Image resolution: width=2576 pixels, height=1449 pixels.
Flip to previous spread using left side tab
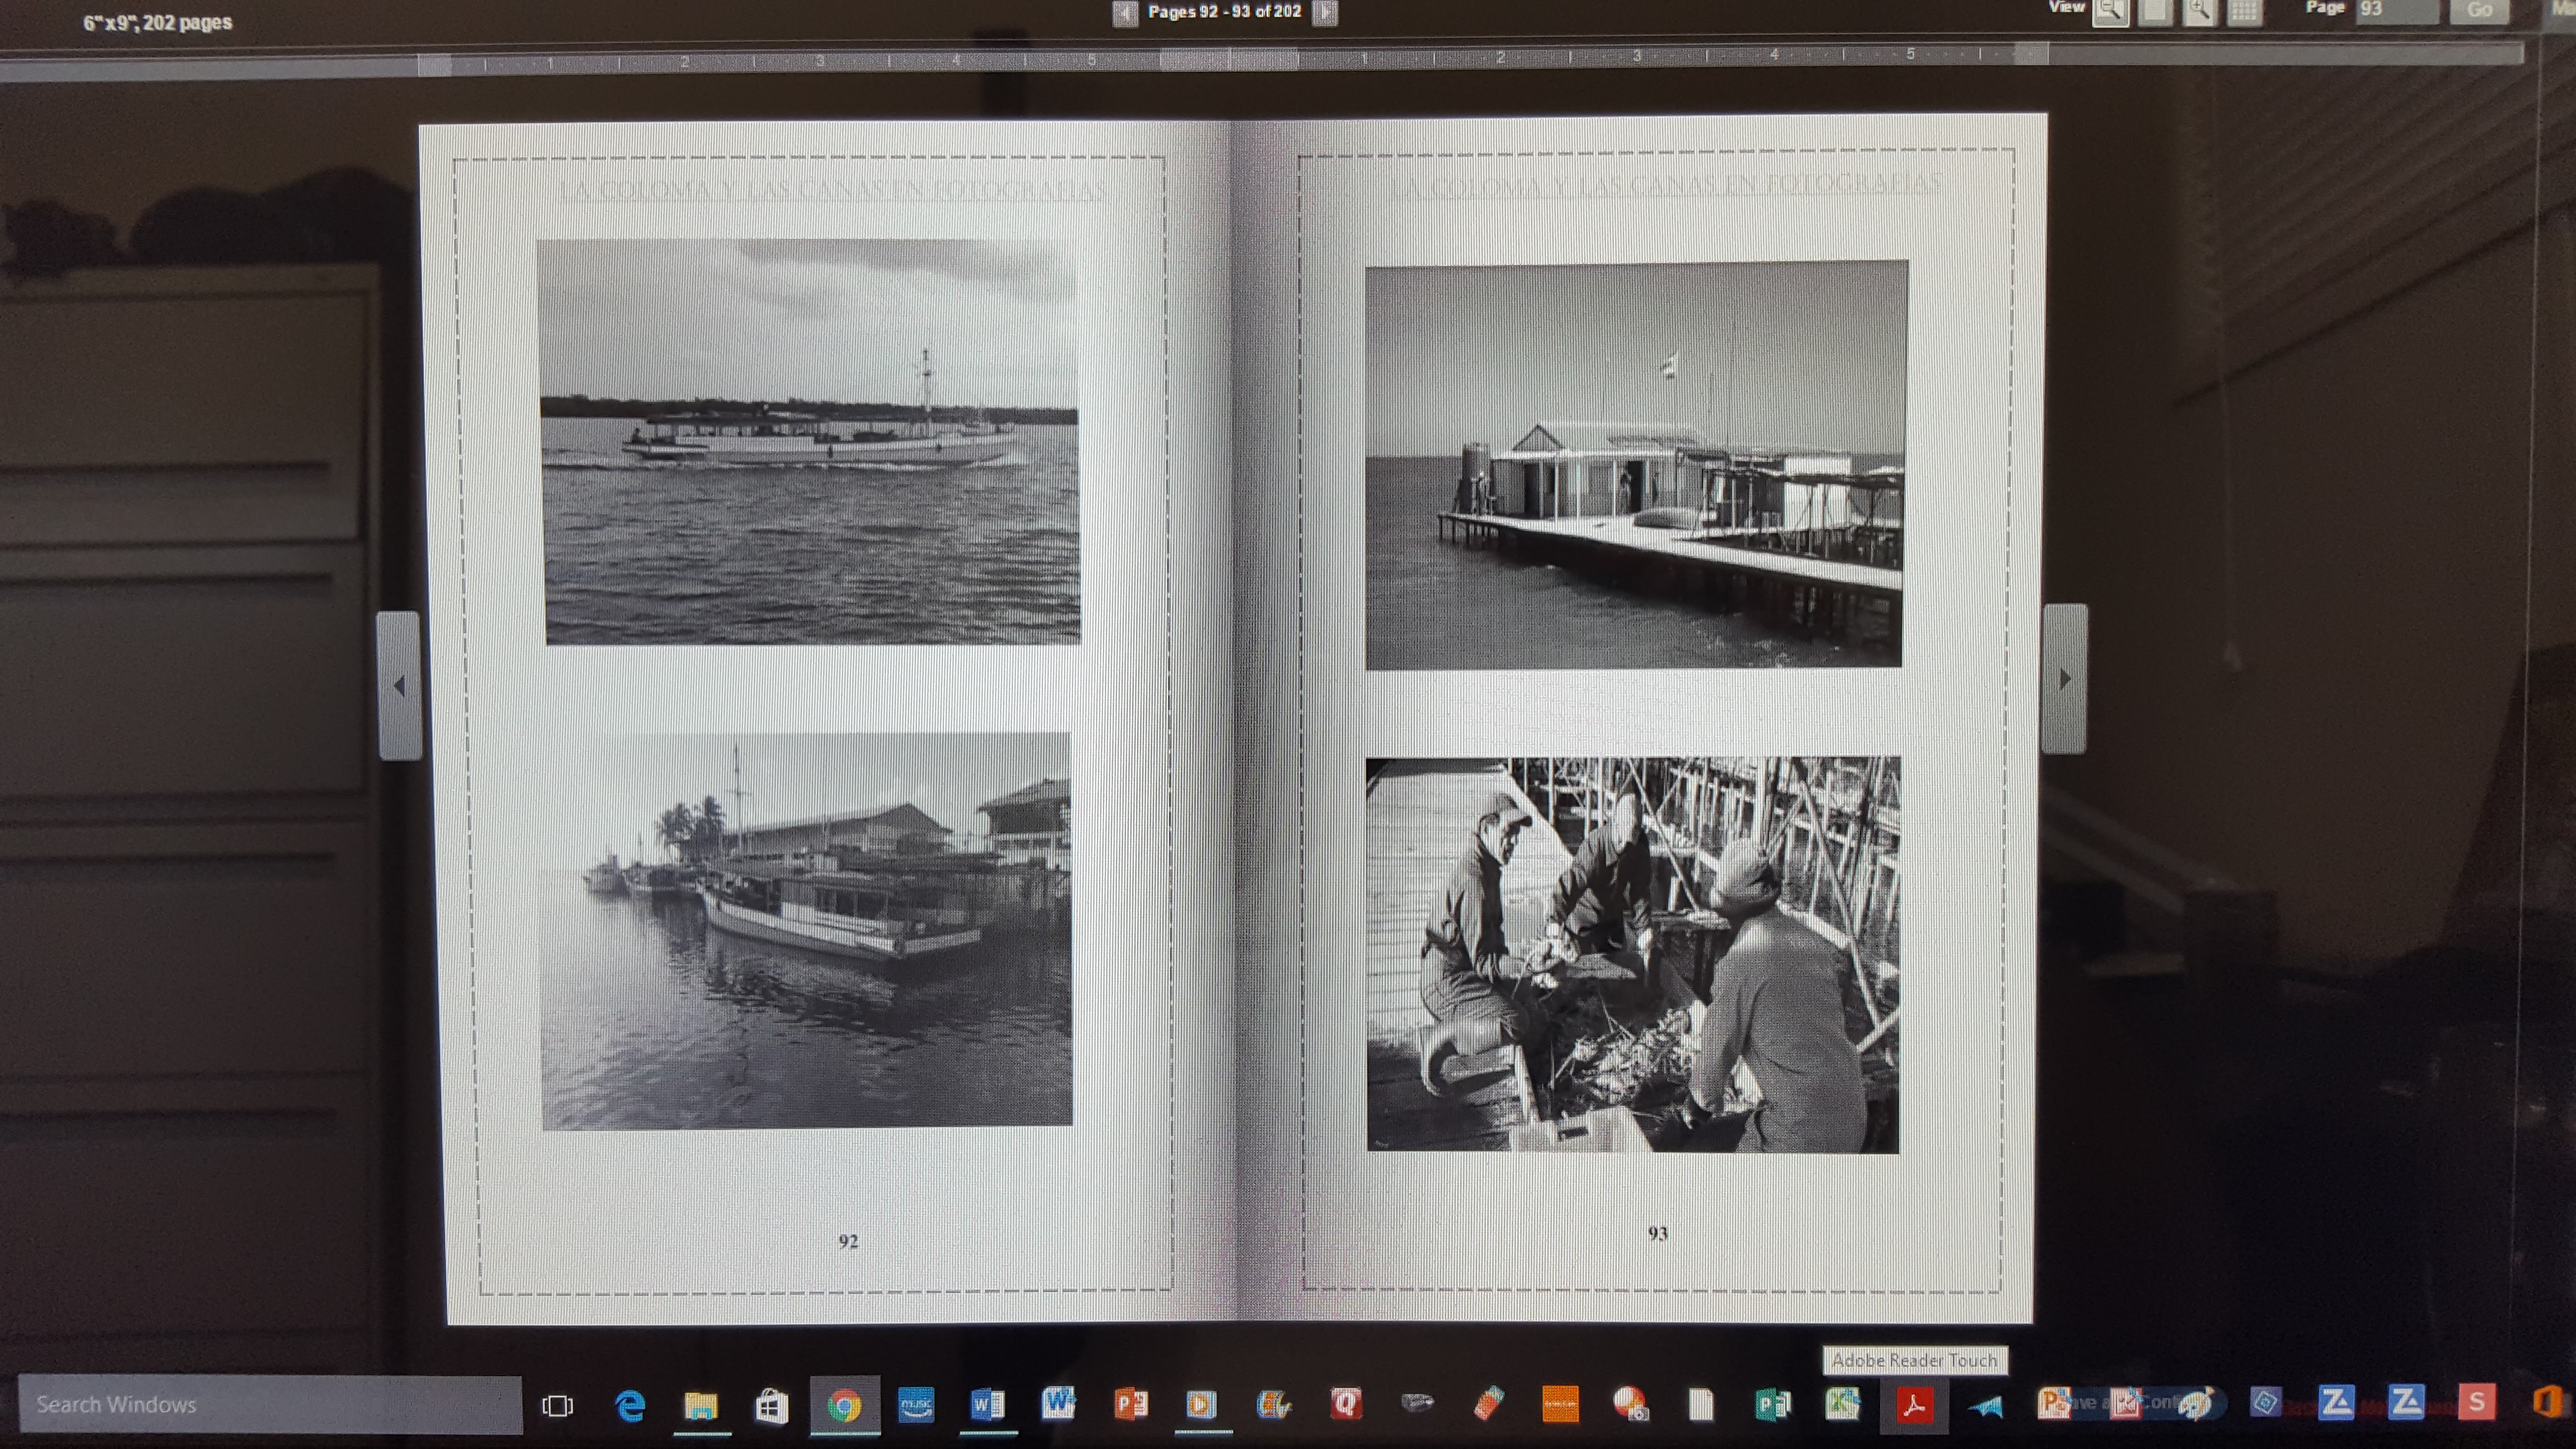[x=399, y=686]
